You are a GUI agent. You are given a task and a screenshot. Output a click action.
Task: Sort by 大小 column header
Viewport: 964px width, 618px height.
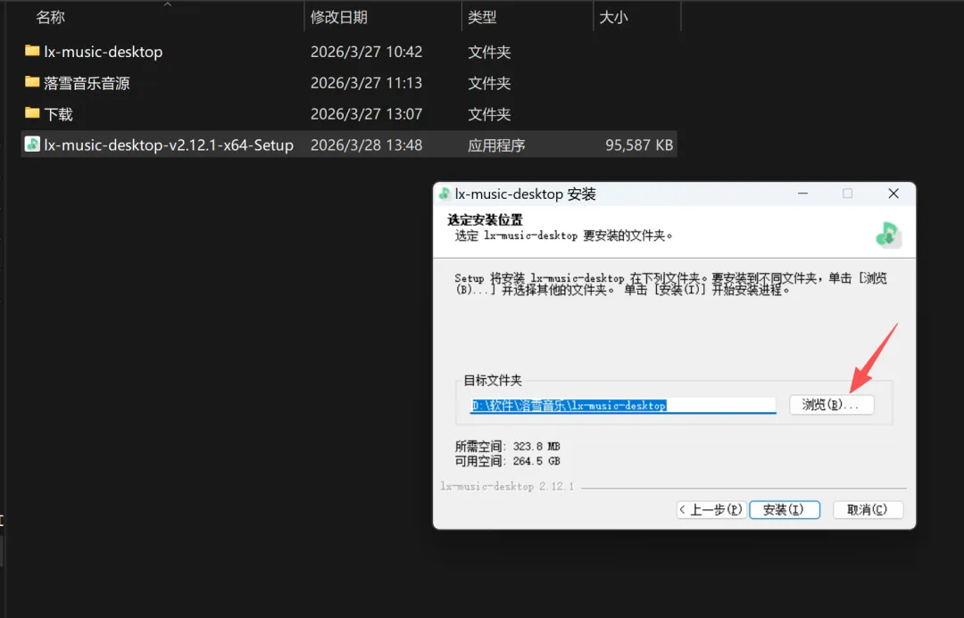tap(613, 17)
